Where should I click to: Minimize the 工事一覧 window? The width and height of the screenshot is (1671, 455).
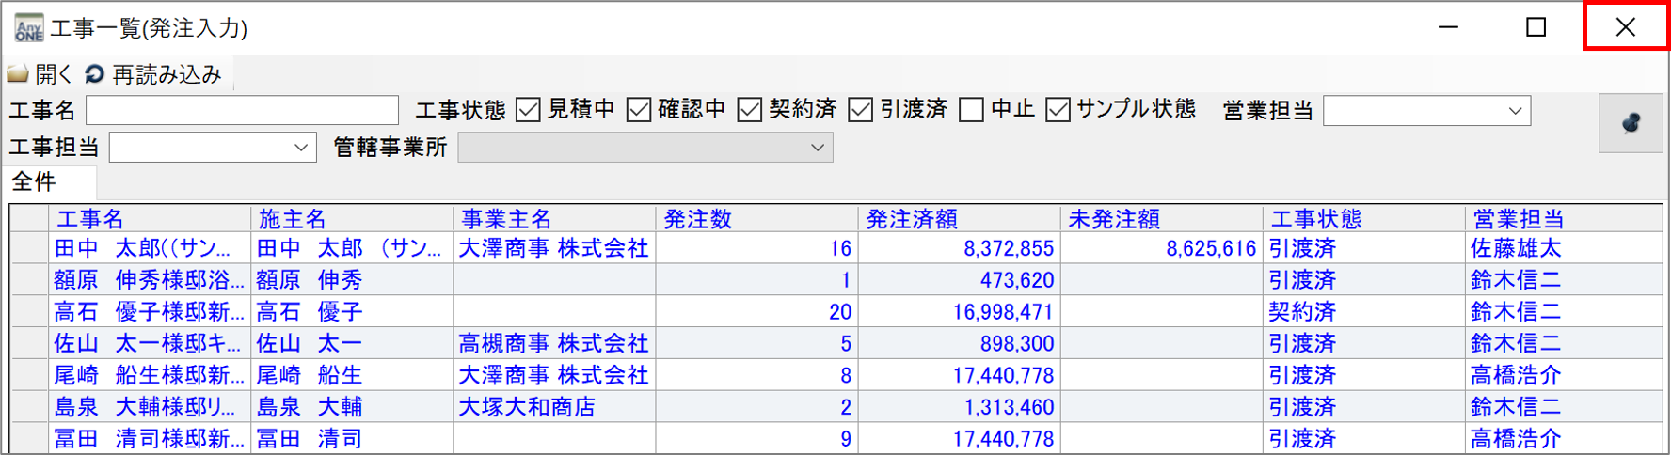pyautogui.click(x=1448, y=27)
